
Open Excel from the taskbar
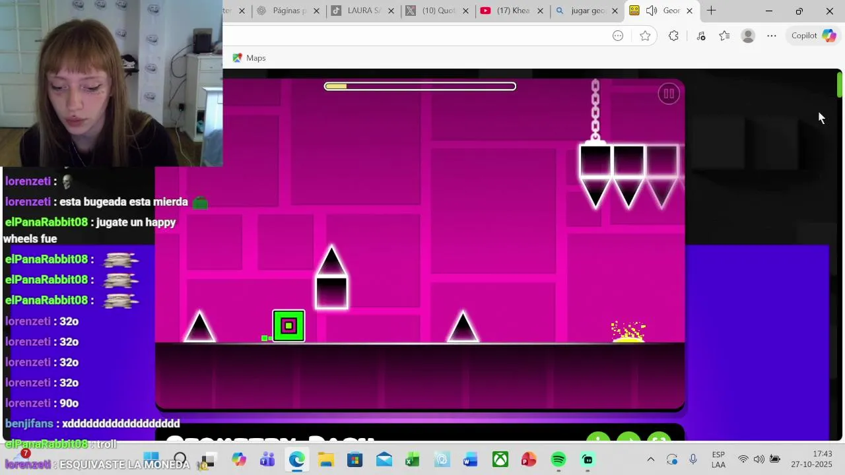(413, 459)
